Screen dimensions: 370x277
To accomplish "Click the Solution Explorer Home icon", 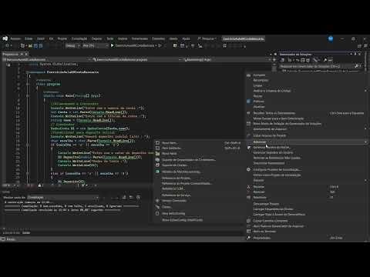I will (x=282, y=60).
